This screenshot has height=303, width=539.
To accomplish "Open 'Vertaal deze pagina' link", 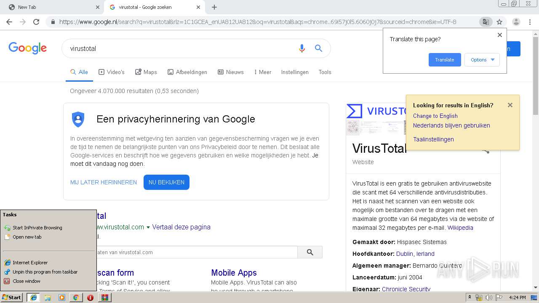I will [181, 227].
